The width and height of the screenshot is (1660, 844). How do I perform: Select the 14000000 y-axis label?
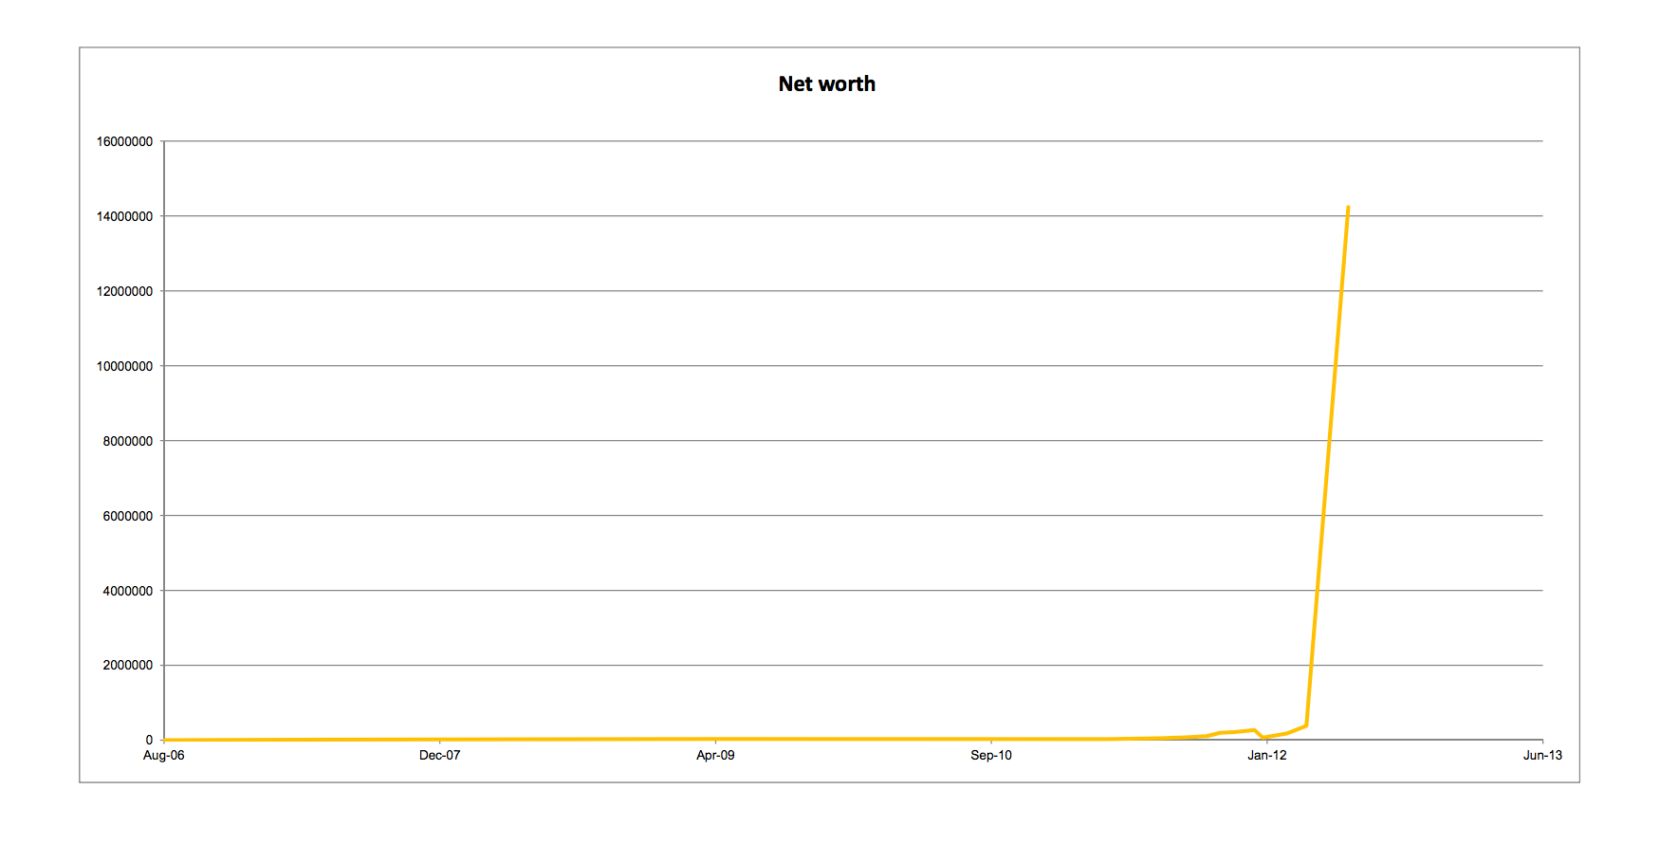pyautogui.click(x=124, y=216)
